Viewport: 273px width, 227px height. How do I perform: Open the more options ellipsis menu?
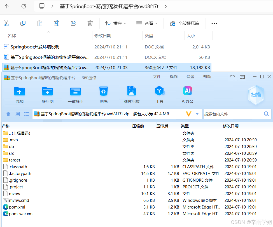coord(214,23)
